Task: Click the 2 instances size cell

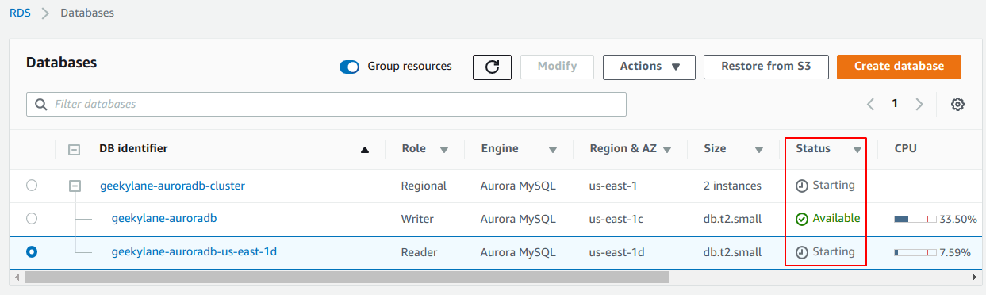Action: click(732, 186)
